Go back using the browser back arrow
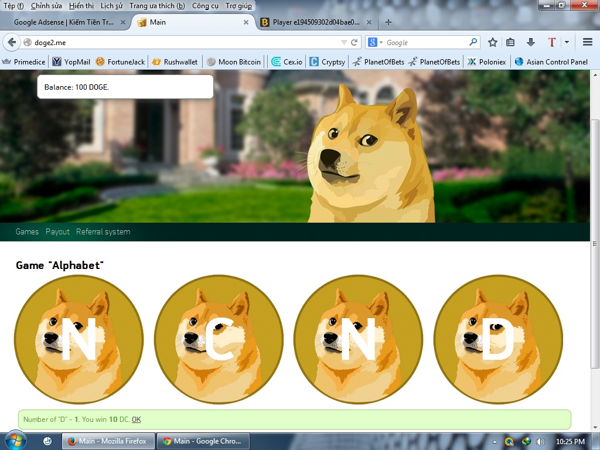 click(x=12, y=42)
